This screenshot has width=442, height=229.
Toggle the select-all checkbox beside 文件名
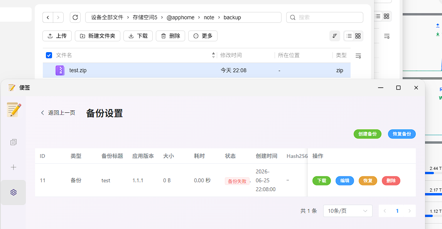(x=49, y=55)
